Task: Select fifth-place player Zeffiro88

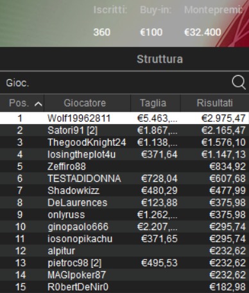Action: click(125, 166)
